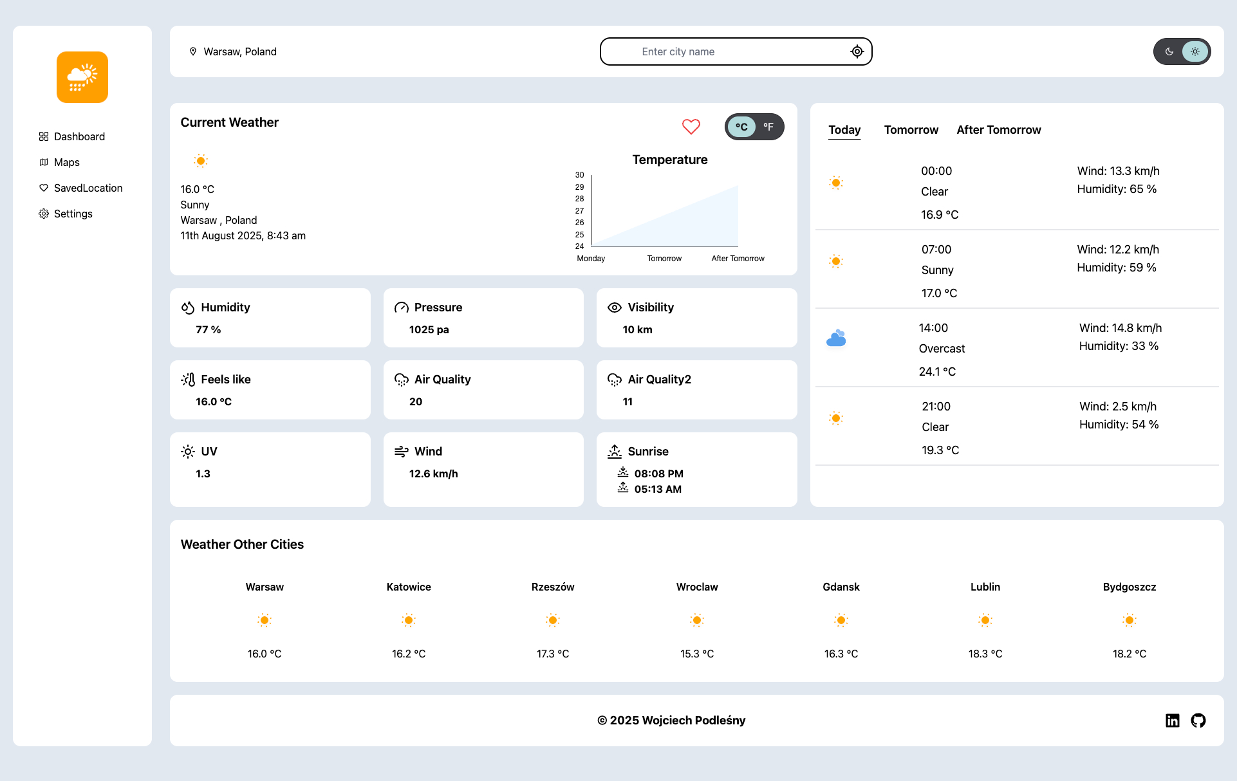Open the LinkedIn icon in footer

(x=1173, y=721)
